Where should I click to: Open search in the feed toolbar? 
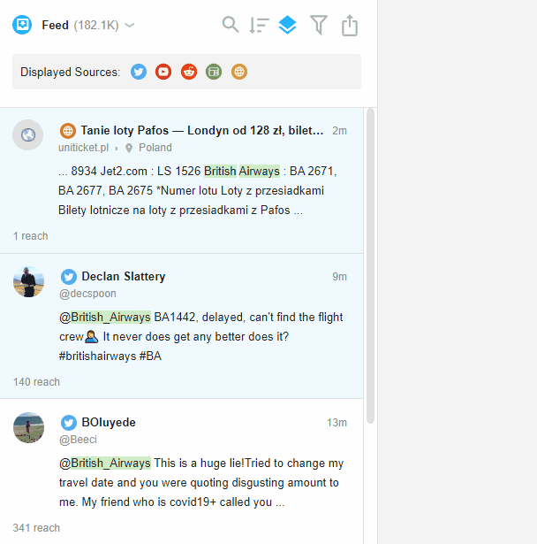pos(231,25)
